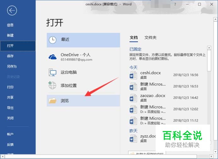The width and height of the screenshot is (218, 159).
Task: Click the Browse folder icon
Action: tap(53, 101)
